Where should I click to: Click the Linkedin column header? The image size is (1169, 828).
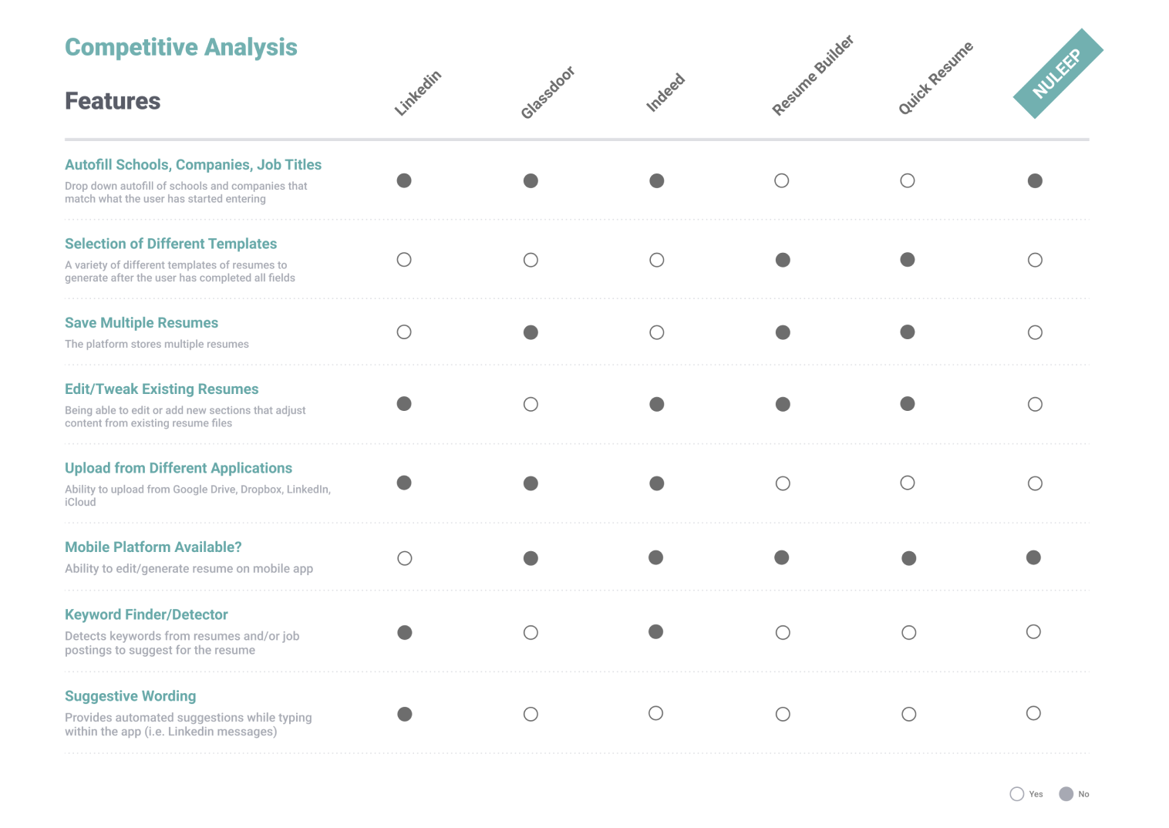pyautogui.click(x=418, y=93)
